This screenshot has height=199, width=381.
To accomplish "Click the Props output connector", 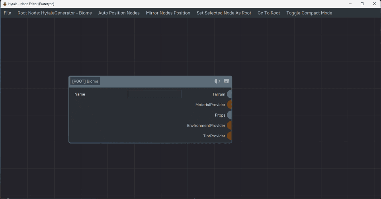I will pos(229,115).
